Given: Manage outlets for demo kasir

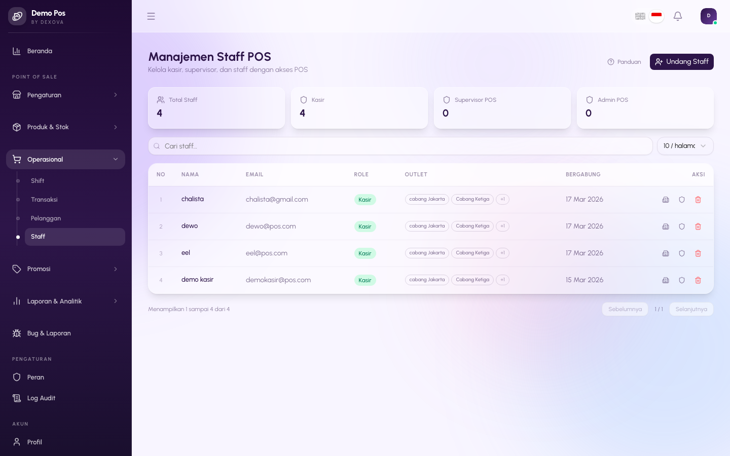Looking at the screenshot, I should 666,280.
